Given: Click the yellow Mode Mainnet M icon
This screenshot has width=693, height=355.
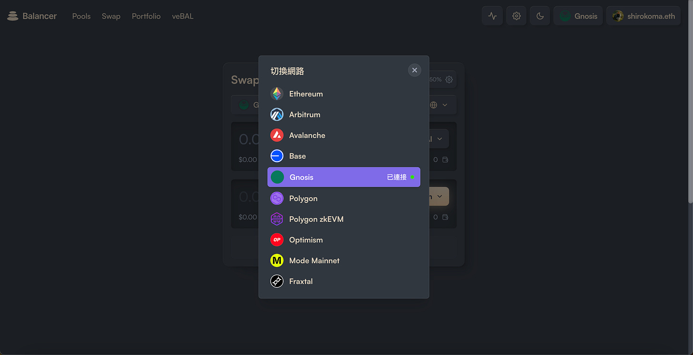Looking at the screenshot, I should [x=277, y=260].
